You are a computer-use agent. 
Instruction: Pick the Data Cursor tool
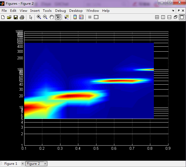(66, 17)
